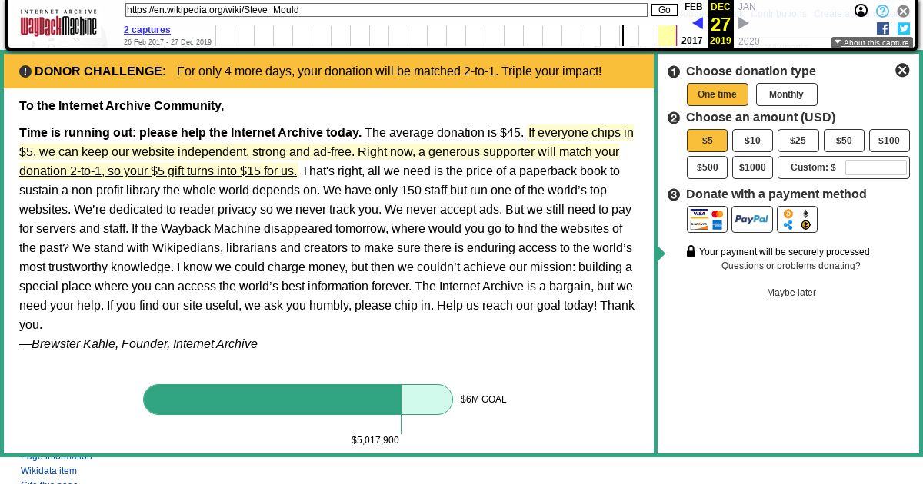Open the 2 captures link
Viewport: 923px width, 484px height.
click(x=147, y=30)
